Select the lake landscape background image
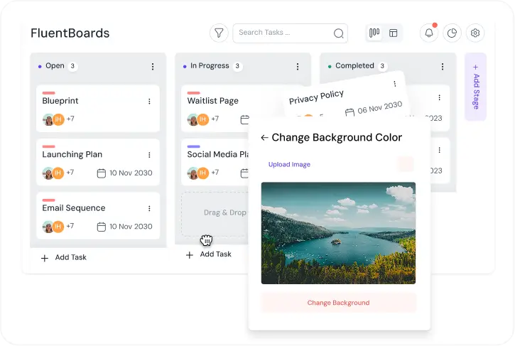Image resolution: width=515 pixels, height=346 pixels. (338, 233)
